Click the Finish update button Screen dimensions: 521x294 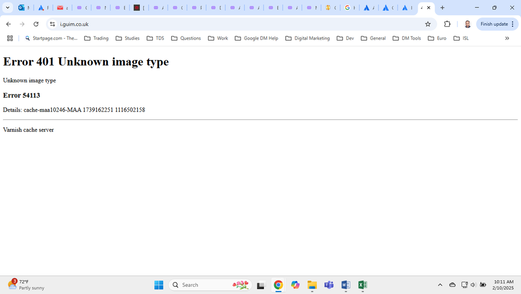494,24
